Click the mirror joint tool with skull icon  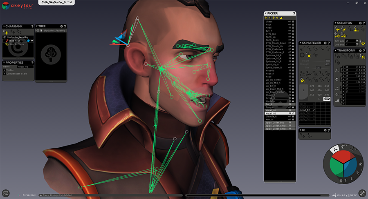click(337, 35)
